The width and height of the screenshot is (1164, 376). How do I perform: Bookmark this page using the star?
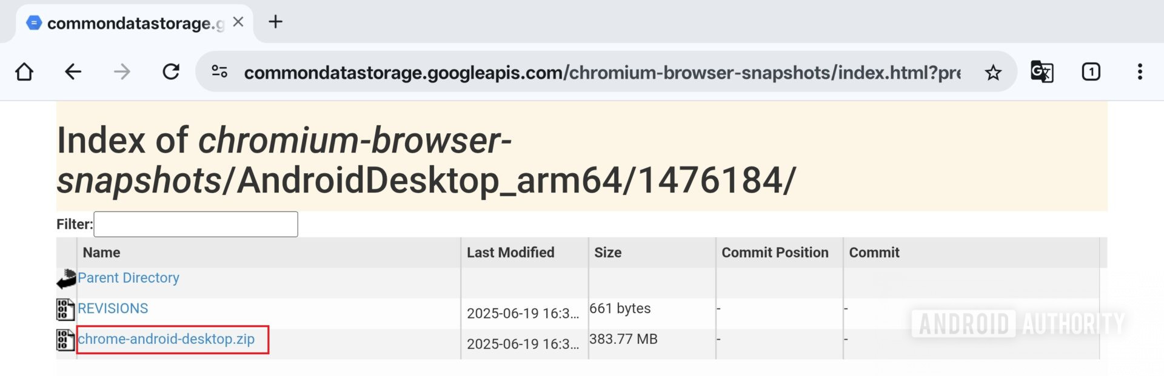[993, 71]
